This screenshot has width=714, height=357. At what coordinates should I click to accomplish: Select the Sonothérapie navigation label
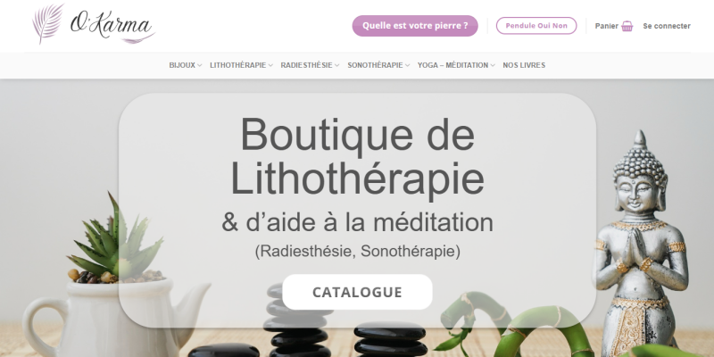coord(375,65)
